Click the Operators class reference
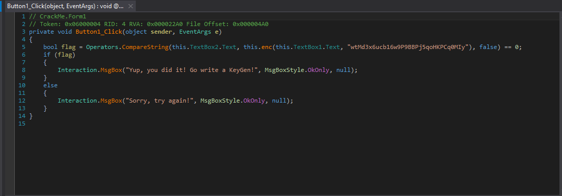Viewport: 562px width, 196px height. [x=102, y=47]
